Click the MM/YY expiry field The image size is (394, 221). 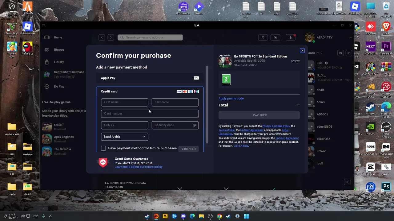coord(125,125)
